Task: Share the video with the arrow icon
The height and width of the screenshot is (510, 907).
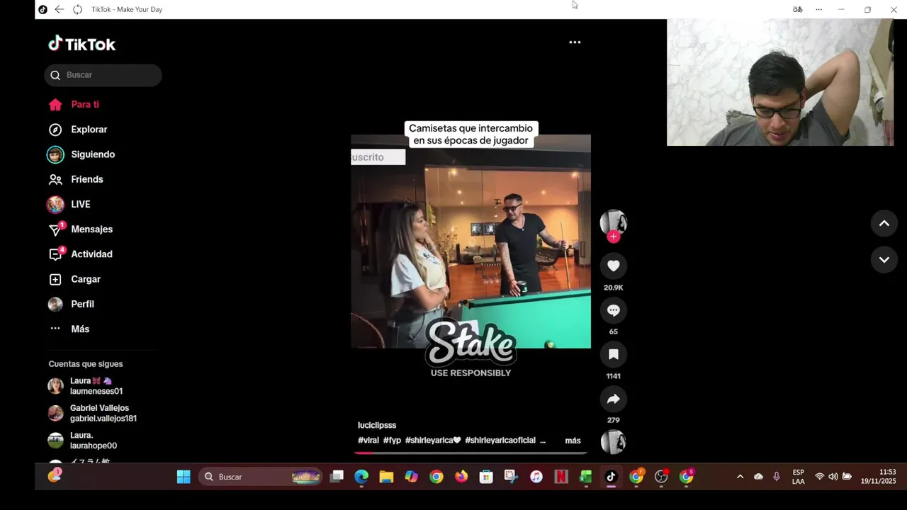Action: (614, 399)
